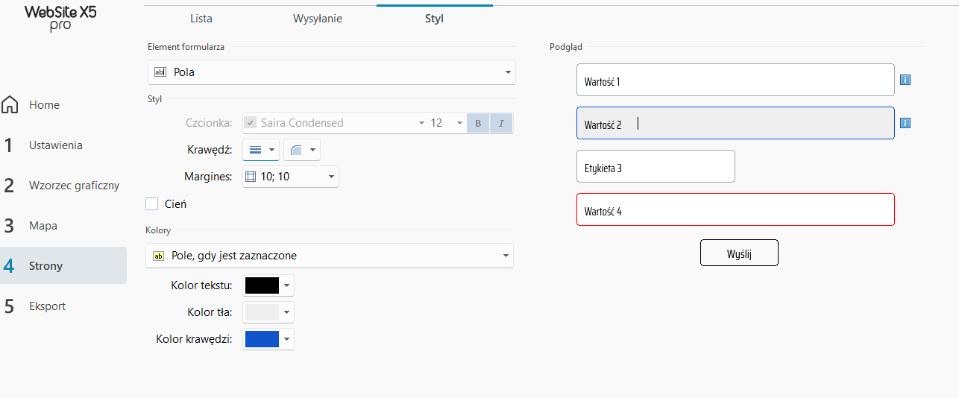Toggle the Czcionka font checkbox
The height and width of the screenshot is (398, 959).
pos(251,123)
